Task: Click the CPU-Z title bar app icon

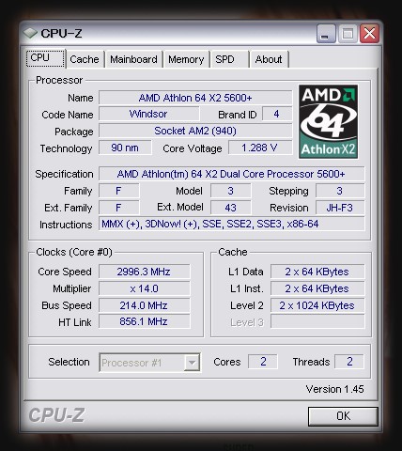Action: (x=30, y=34)
